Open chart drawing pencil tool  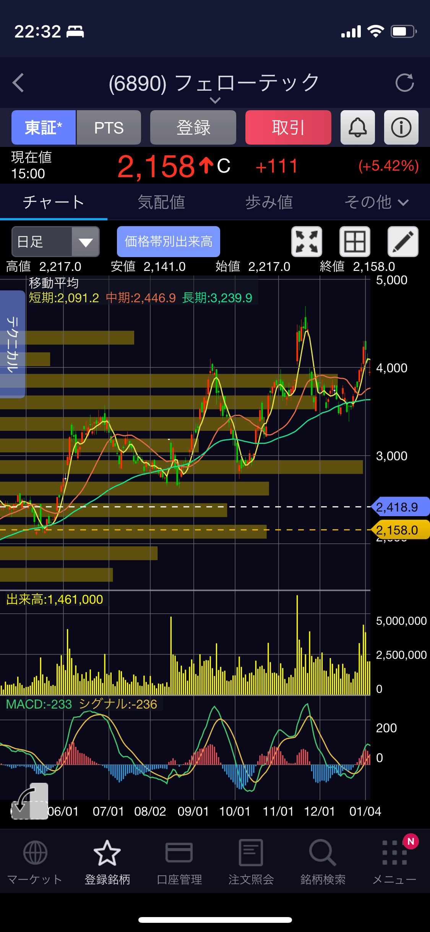(x=403, y=241)
